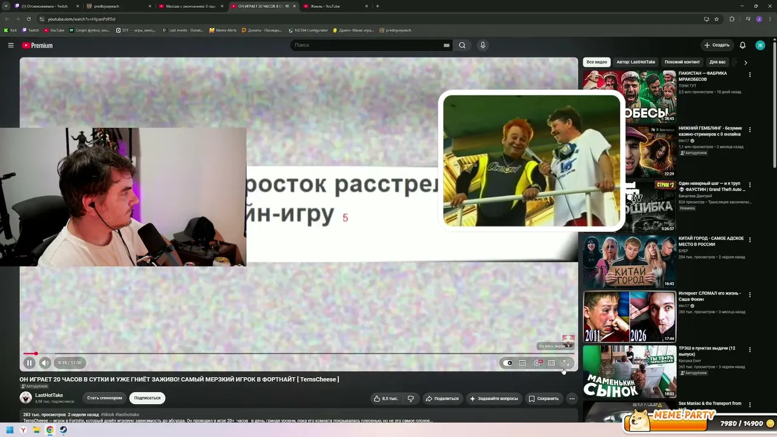The width and height of the screenshot is (777, 437).
Task: Open the on-screen keyboard in search box
Action: 447,45
